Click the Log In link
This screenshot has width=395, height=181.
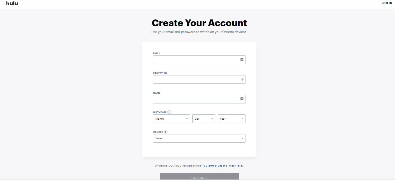coord(387,3)
